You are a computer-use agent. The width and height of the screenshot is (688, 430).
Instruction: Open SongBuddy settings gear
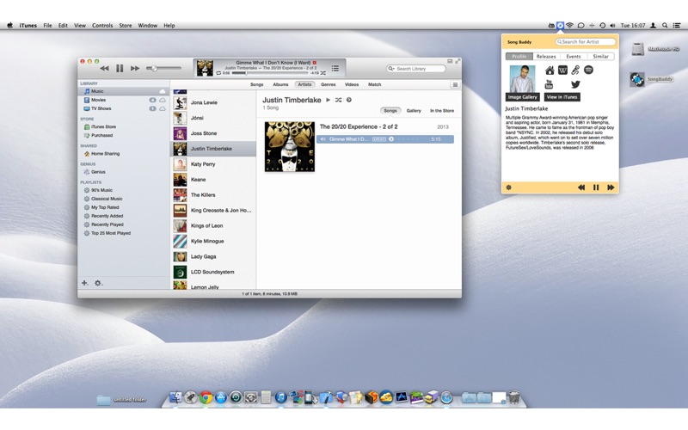tap(508, 187)
